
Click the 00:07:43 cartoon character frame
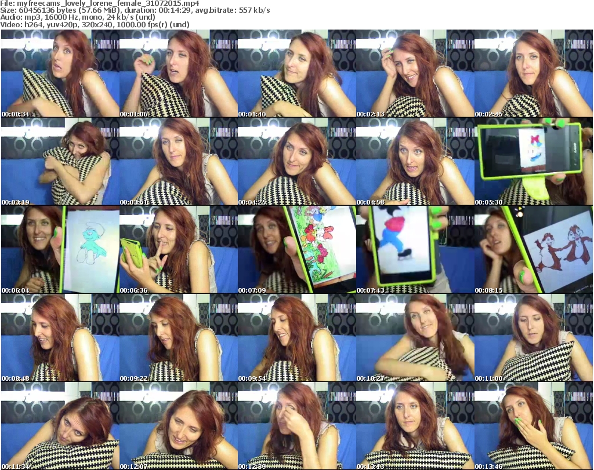point(415,250)
